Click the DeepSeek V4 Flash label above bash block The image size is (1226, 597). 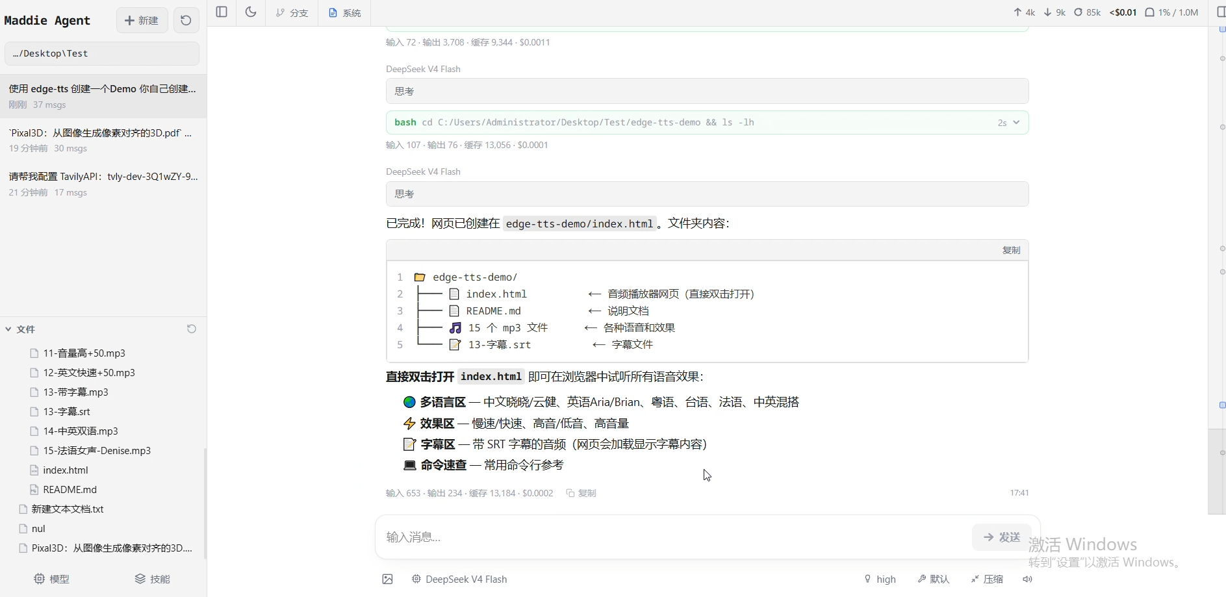point(423,69)
